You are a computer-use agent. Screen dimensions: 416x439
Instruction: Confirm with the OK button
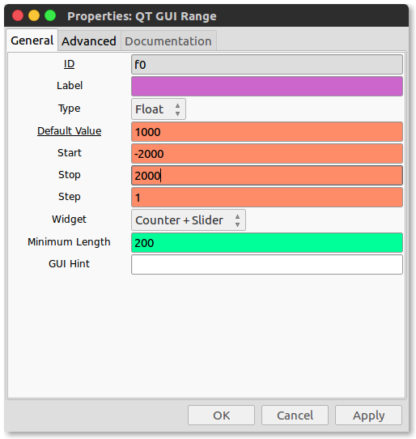[x=221, y=416]
